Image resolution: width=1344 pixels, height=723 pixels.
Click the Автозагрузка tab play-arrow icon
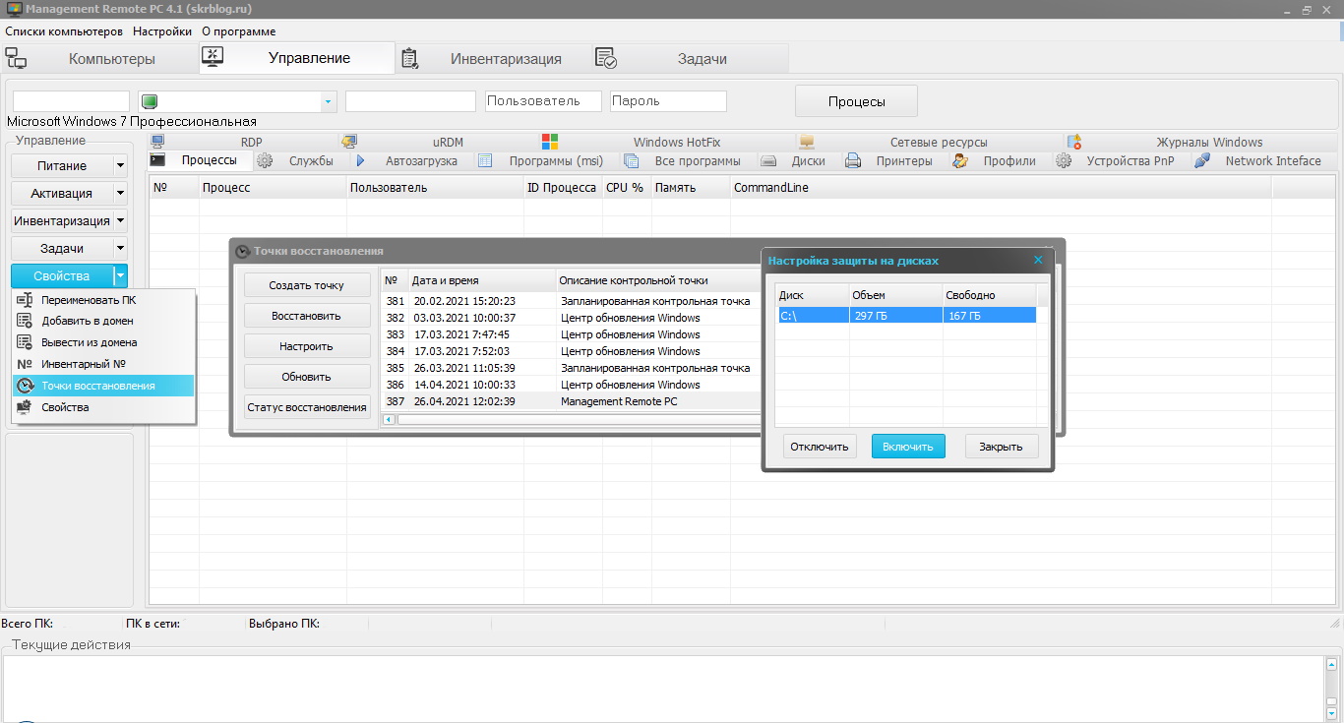(360, 160)
